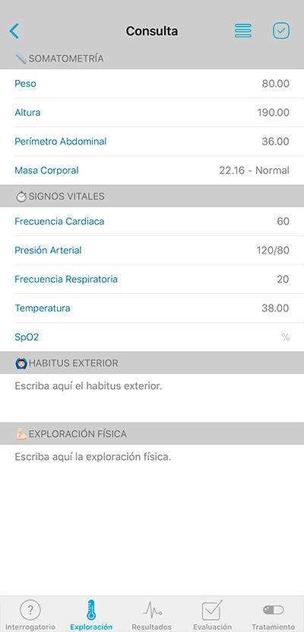This screenshot has width=304, height=632.
Task: Switch to Tratamiento pill tab
Action: (274, 615)
